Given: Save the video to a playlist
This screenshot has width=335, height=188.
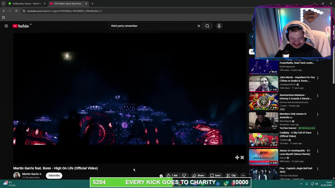Looking at the screenshot, I should pyautogui.click(x=215, y=175).
